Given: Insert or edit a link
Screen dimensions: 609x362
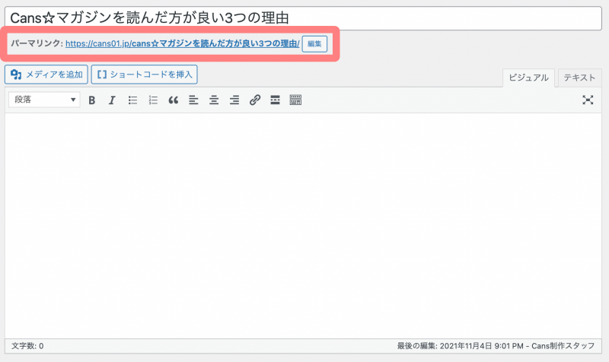Looking at the screenshot, I should click(255, 100).
